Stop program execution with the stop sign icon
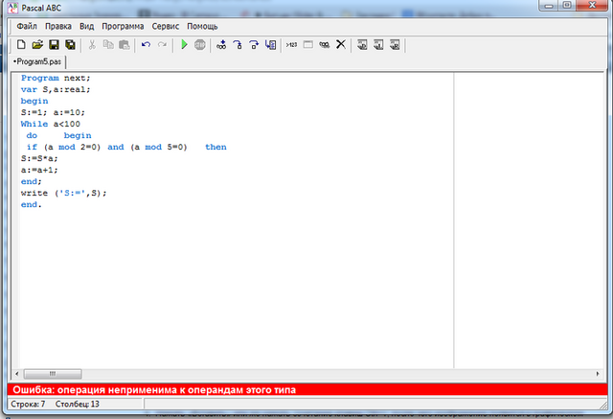The image size is (613, 419). (x=200, y=45)
